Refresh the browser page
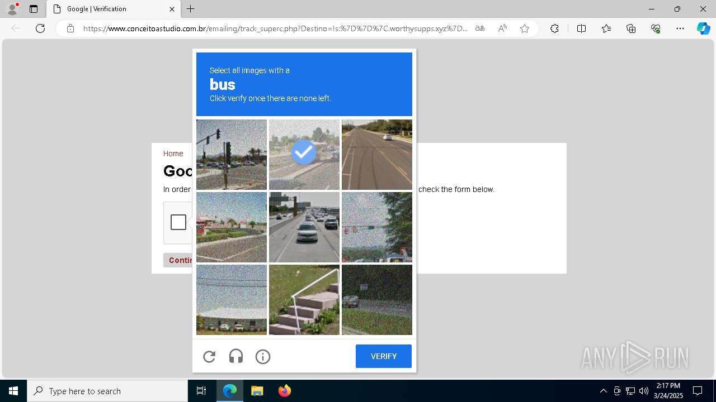This screenshot has width=716, height=402. 40,28
